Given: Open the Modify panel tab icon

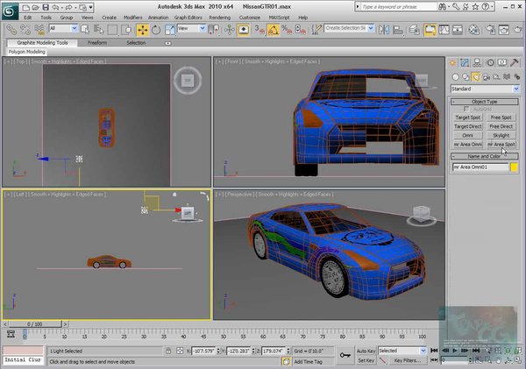Looking at the screenshot, I should tap(465, 63).
